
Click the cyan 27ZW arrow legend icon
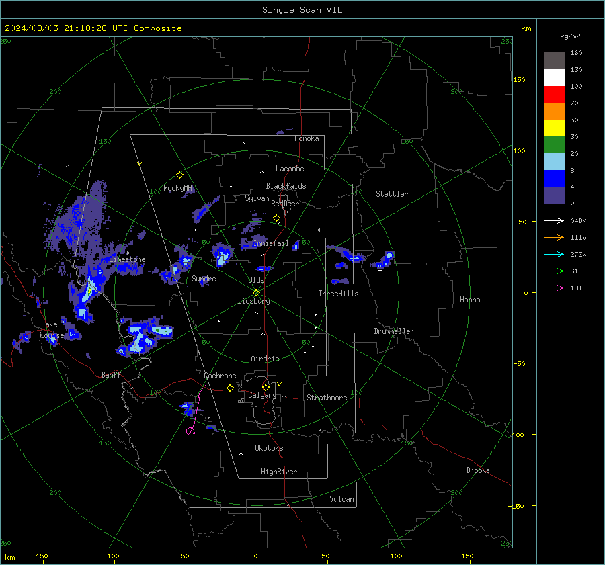554,254
